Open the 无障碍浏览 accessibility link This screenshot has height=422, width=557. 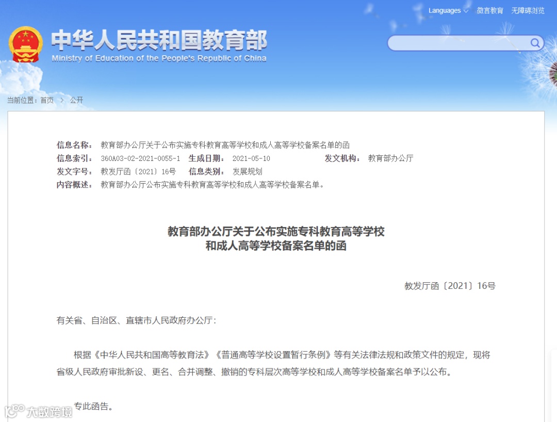click(x=528, y=11)
